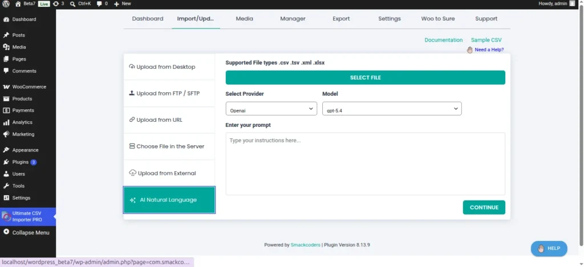Click the Media icon in the left sidebar
Viewport: 584px width, 267px height.
click(6, 47)
